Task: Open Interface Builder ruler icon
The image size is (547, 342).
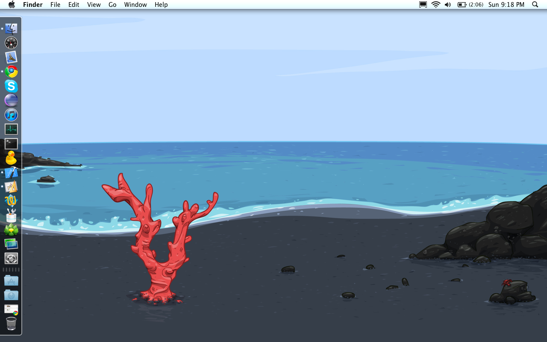Action: pos(11,186)
